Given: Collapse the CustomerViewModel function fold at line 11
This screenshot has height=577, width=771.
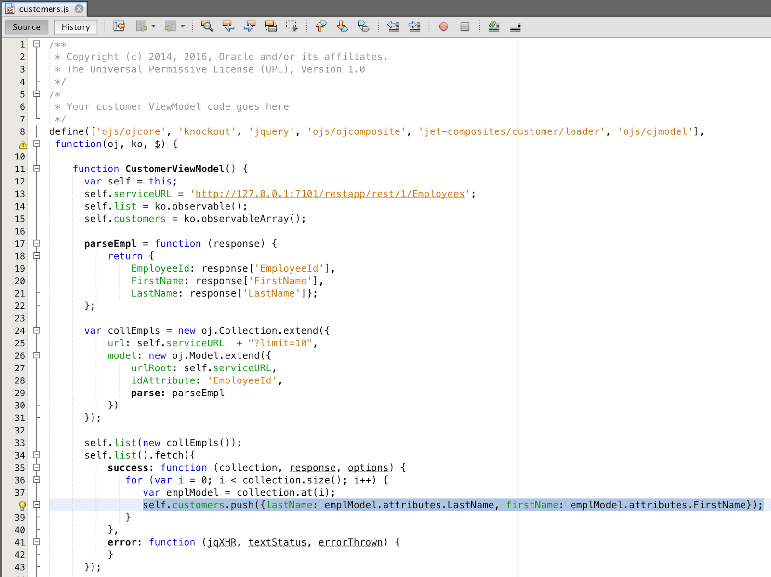Looking at the screenshot, I should 37,169.
